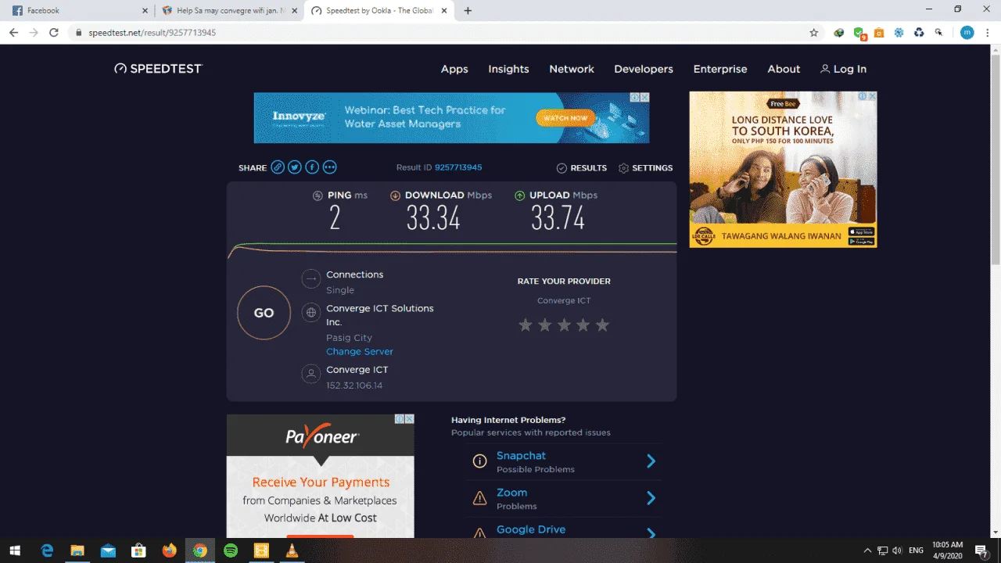
Task: Click the Free Bee long distance ad
Action: pyautogui.click(x=783, y=170)
